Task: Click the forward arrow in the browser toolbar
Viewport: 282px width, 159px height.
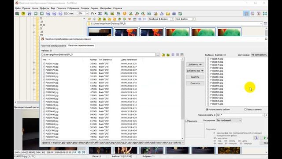Action: [x=94, y=19]
